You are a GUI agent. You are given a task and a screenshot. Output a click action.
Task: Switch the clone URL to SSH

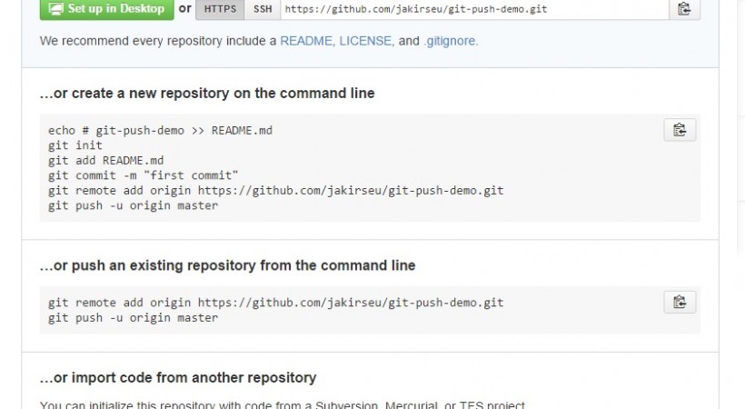point(261,9)
